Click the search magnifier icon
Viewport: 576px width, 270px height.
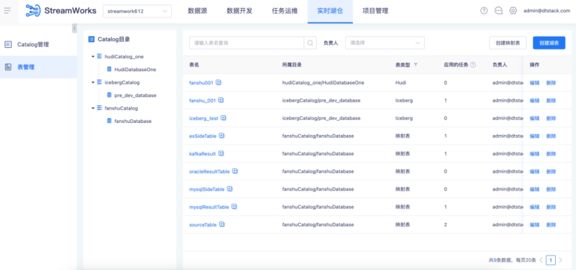[310, 43]
